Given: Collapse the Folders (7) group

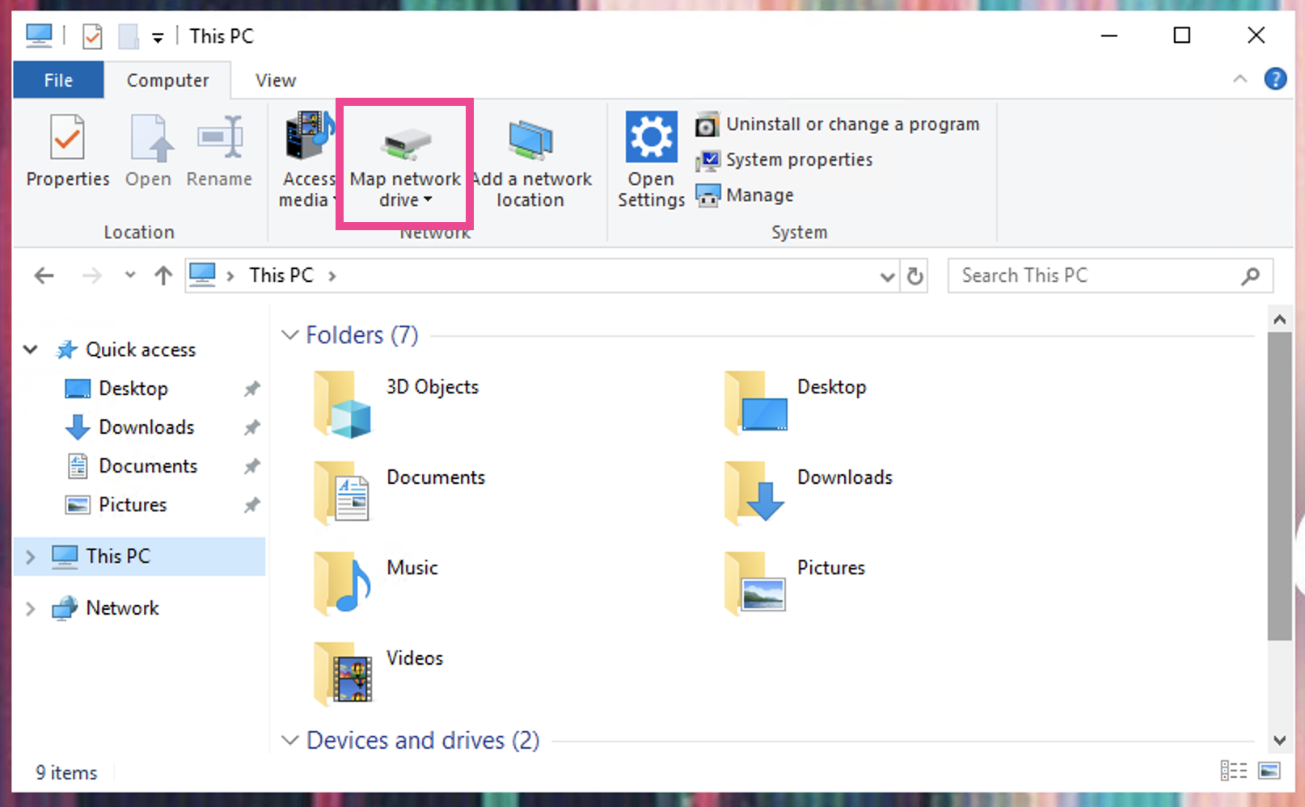Looking at the screenshot, I should (x=289, y=335).
